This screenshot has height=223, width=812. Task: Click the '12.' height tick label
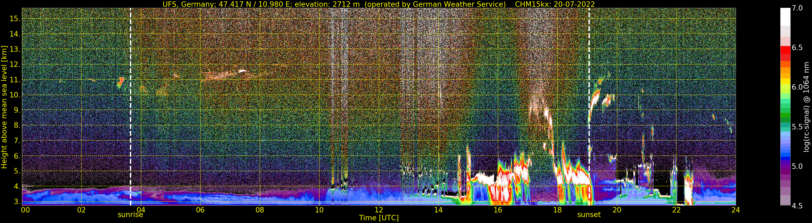point(15,64)
